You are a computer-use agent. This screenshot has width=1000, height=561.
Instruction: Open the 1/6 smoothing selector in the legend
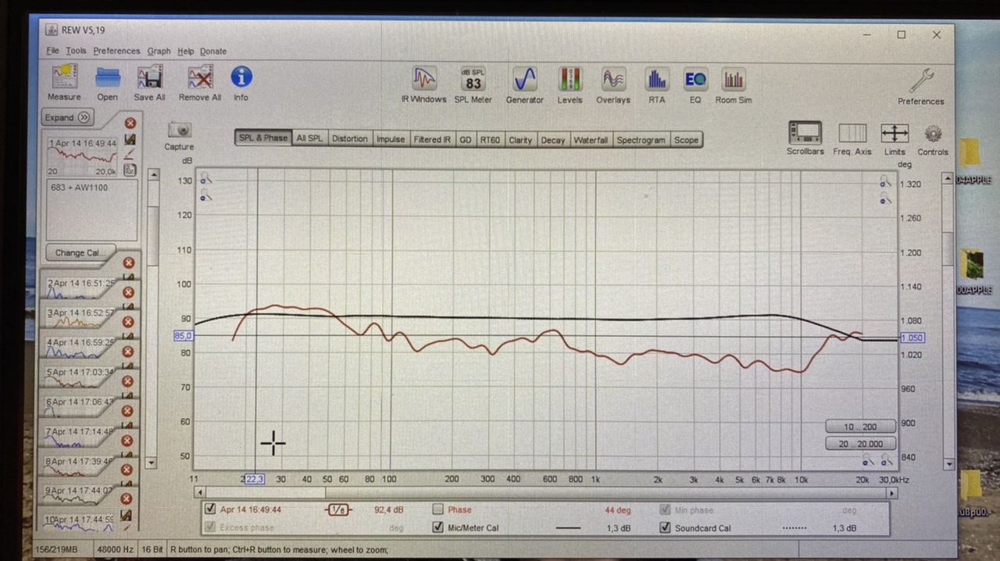coord(338,509)
